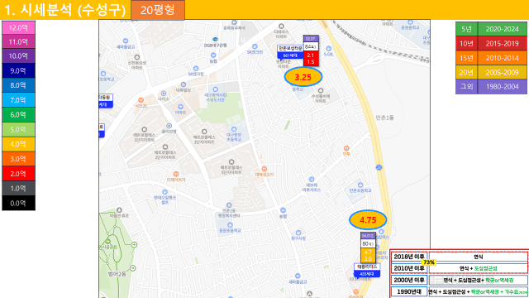Click the 현대오일뱅크 gas station icon
529x298 pixels.
point(165,192)
